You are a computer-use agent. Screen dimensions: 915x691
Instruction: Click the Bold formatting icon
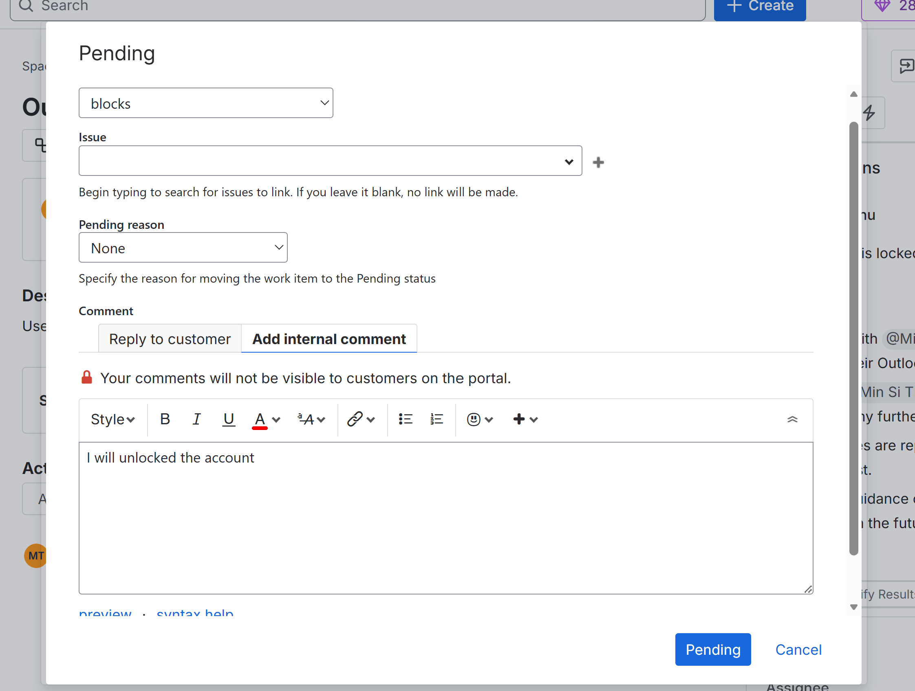(x=165, y=419)
